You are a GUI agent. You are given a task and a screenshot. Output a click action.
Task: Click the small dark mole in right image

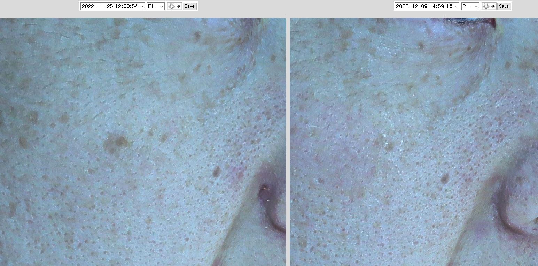tap(445, 178)
